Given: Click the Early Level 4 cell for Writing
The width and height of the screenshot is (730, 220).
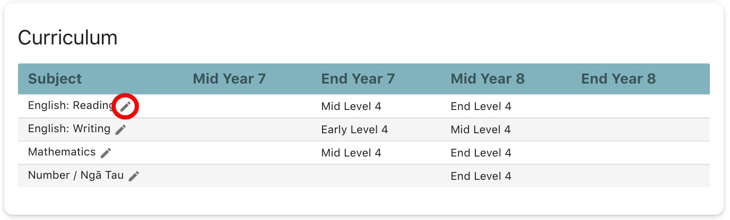Looking at the screenshot, I should pyautogui.click(x=354, y=130).
